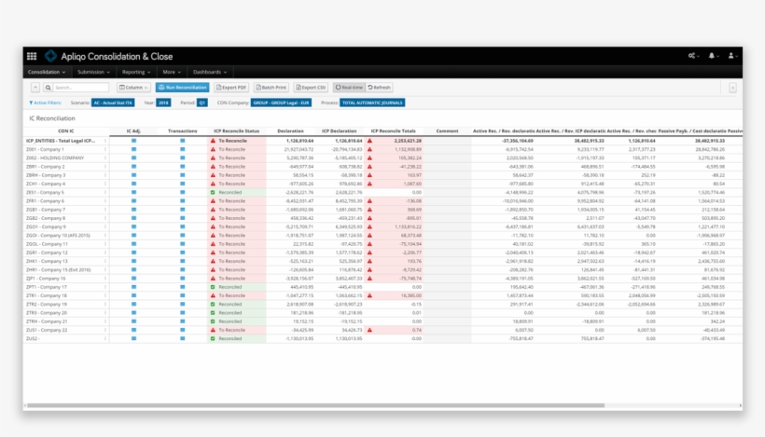This screenshot has height=437, width=765.
Task: Click the Refresh button
Action: (379, 88)
